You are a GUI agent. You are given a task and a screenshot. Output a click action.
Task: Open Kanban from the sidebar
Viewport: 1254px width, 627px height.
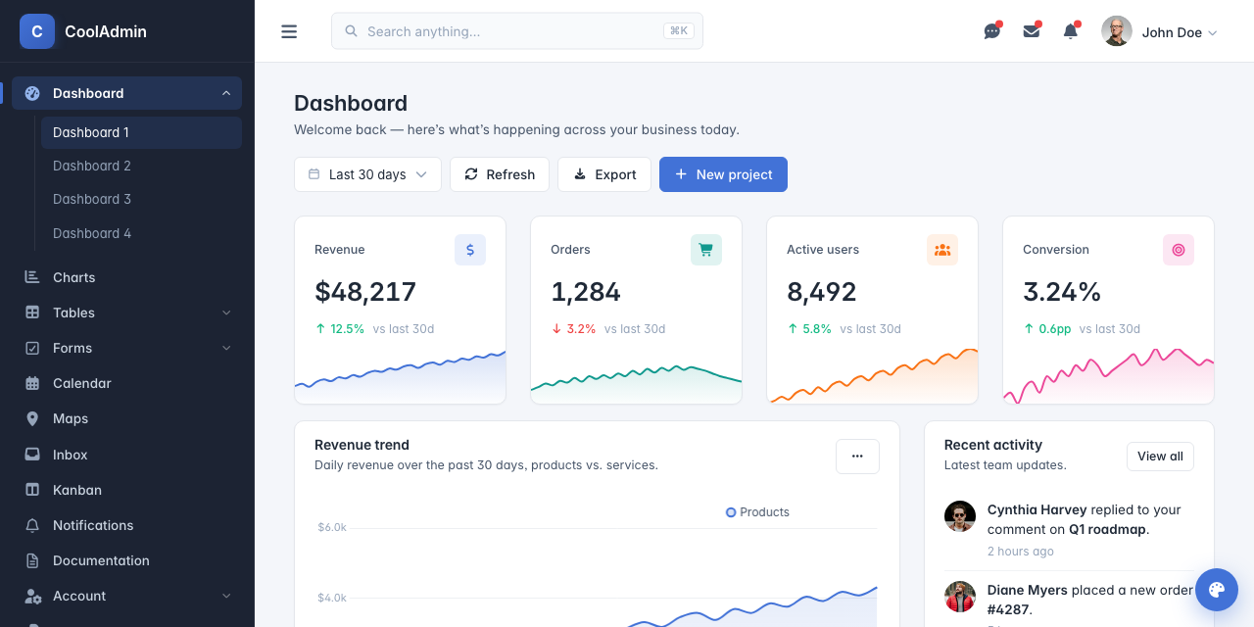coord(127,490)
